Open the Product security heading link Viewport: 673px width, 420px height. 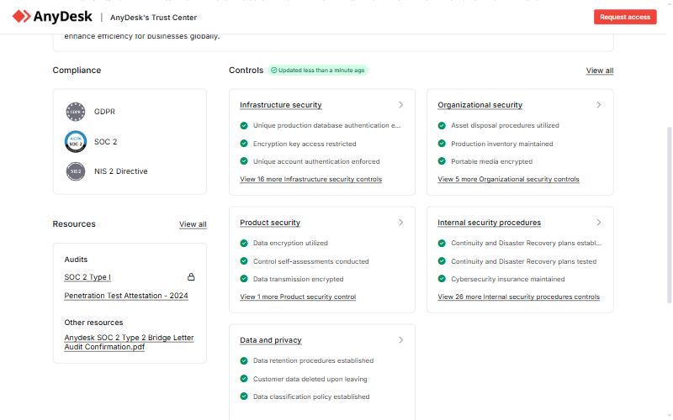coord(270,223)
